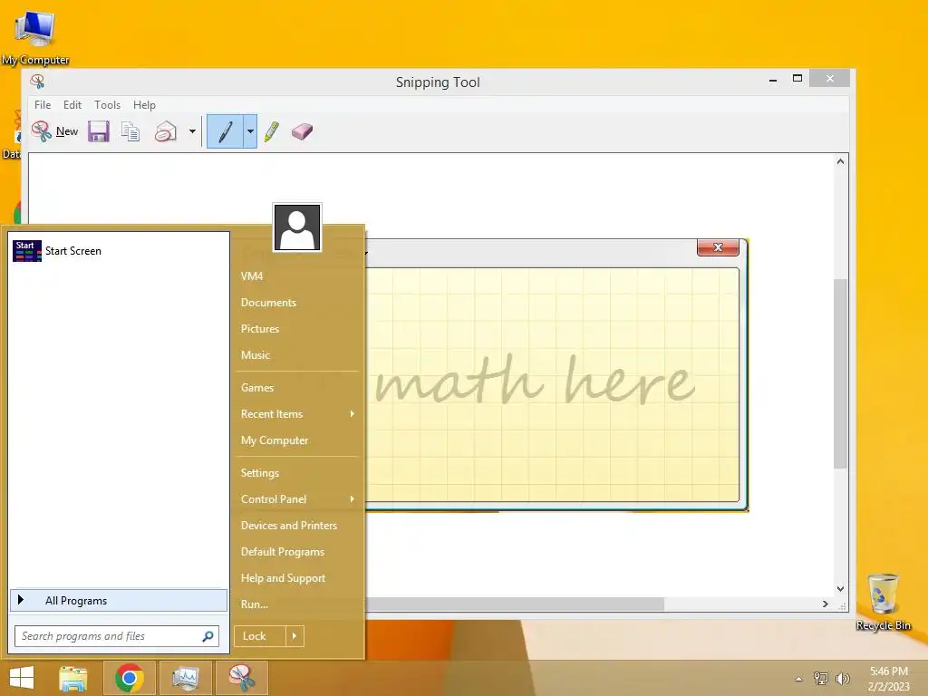This screenshot has height=696, width=928.
Task: Click the vertical scrollbar thumb
Action: coord(840,374)
